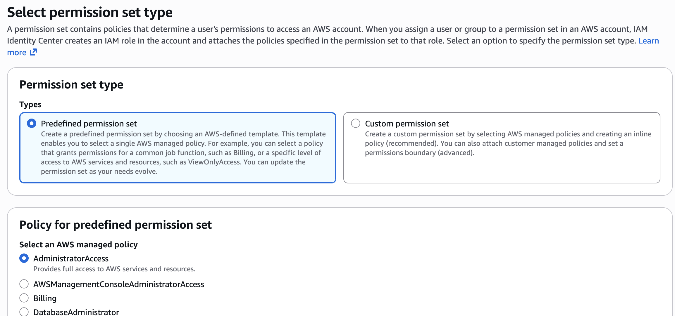The height and width of the screenshot is (316, 675).
Task: Select AWSManagementConsoleAdministratorAccess policy
Action: pos(24,284)
